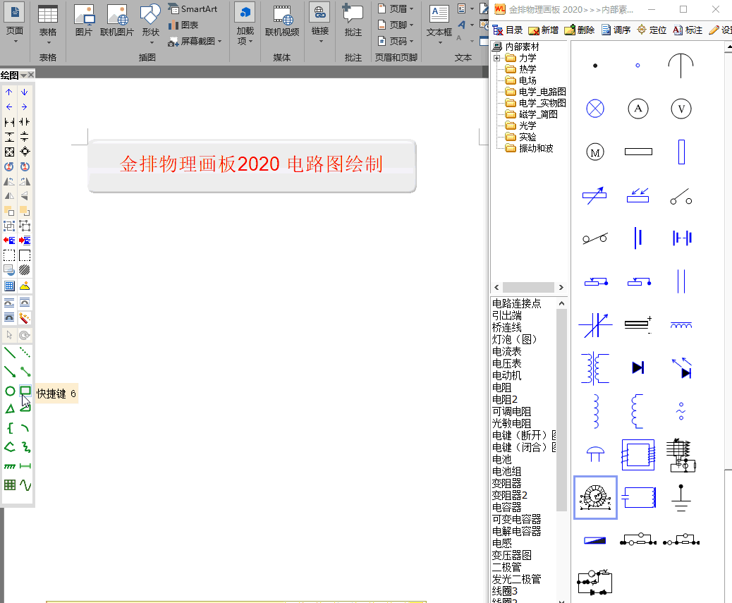Click the blue right arrow nudge icon
This screenshot has width=732, height=603.
25,107
